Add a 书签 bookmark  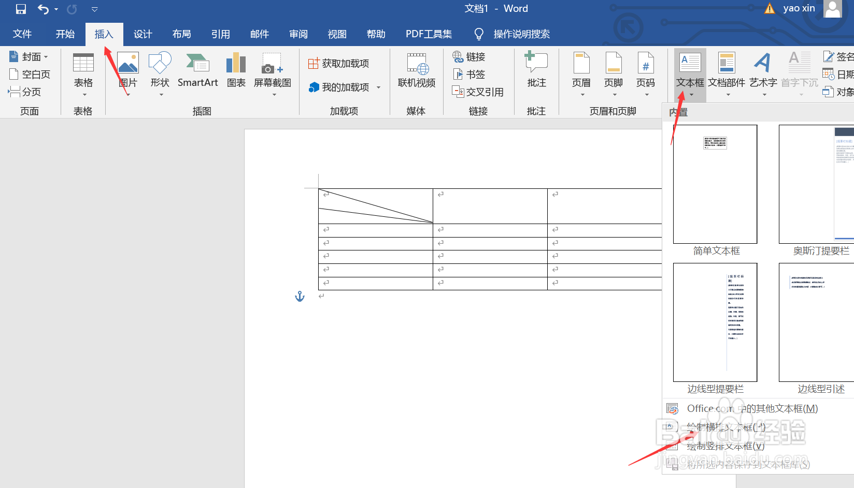point(470,73)
